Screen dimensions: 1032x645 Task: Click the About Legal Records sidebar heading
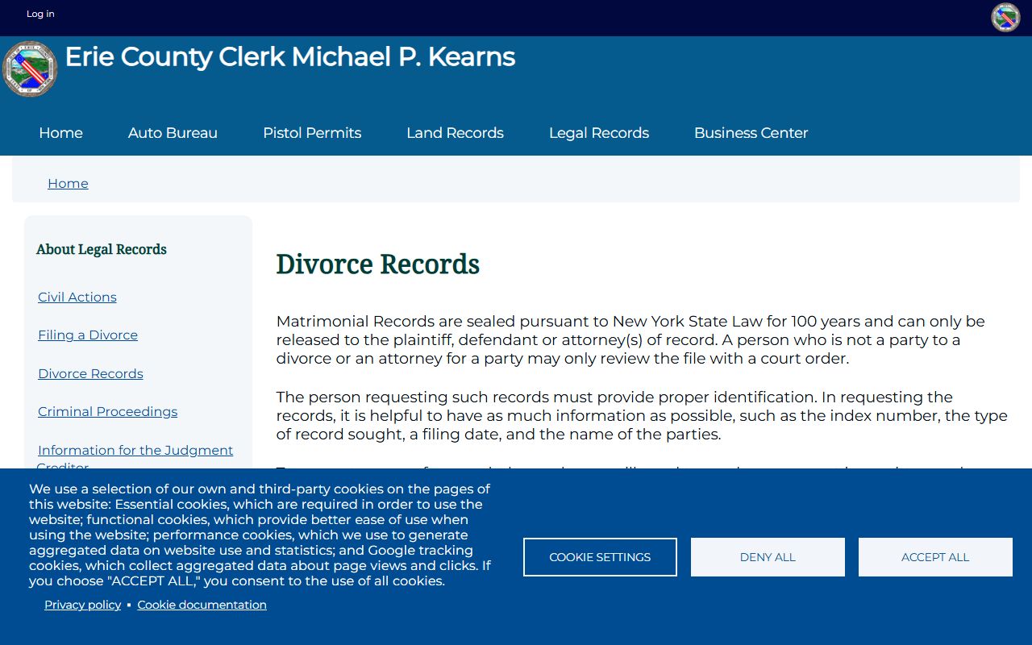pos(102,250)
